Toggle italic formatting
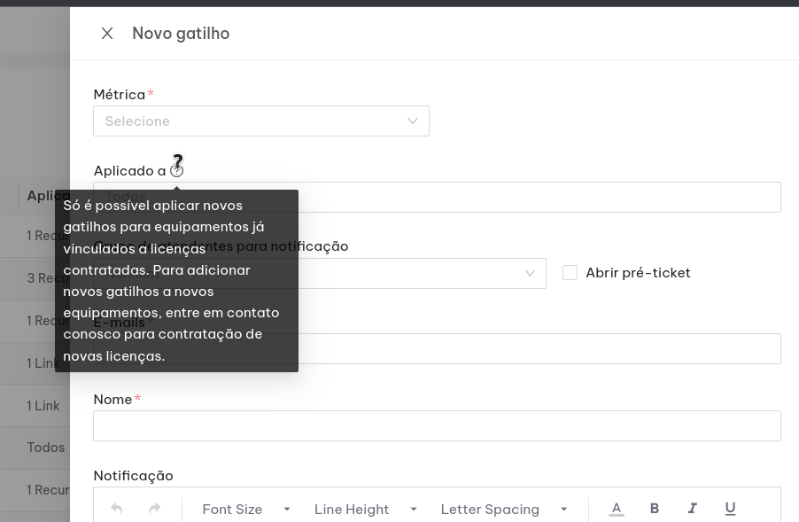 pos(693,509)
